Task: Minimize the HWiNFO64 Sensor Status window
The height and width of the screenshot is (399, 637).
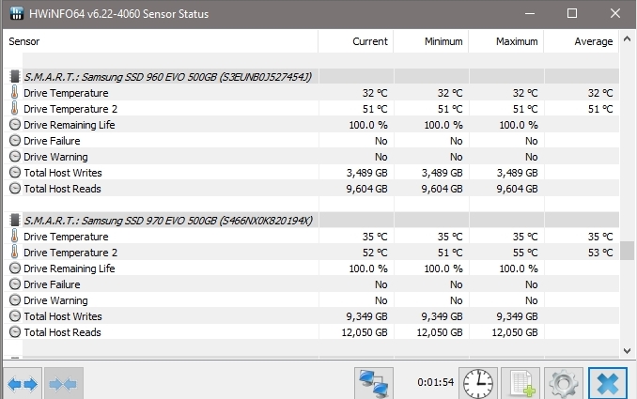Action: click(530, 13)
